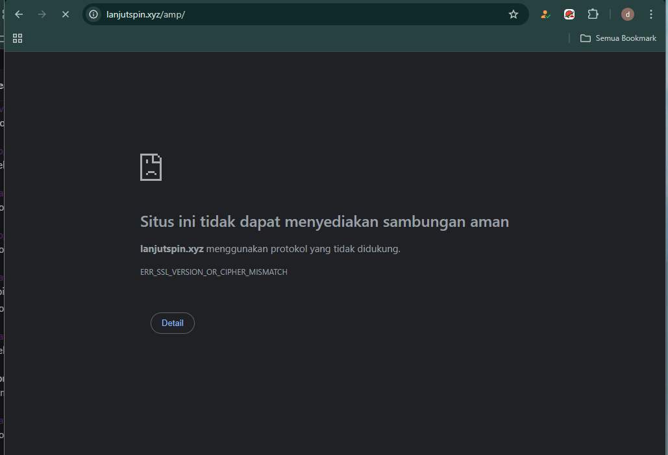Open the red and white extension icon
668x455 pixels.
pyautogui.click(x=569, y=14)
